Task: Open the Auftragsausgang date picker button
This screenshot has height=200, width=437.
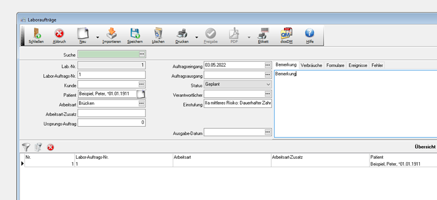Action: 268,75
